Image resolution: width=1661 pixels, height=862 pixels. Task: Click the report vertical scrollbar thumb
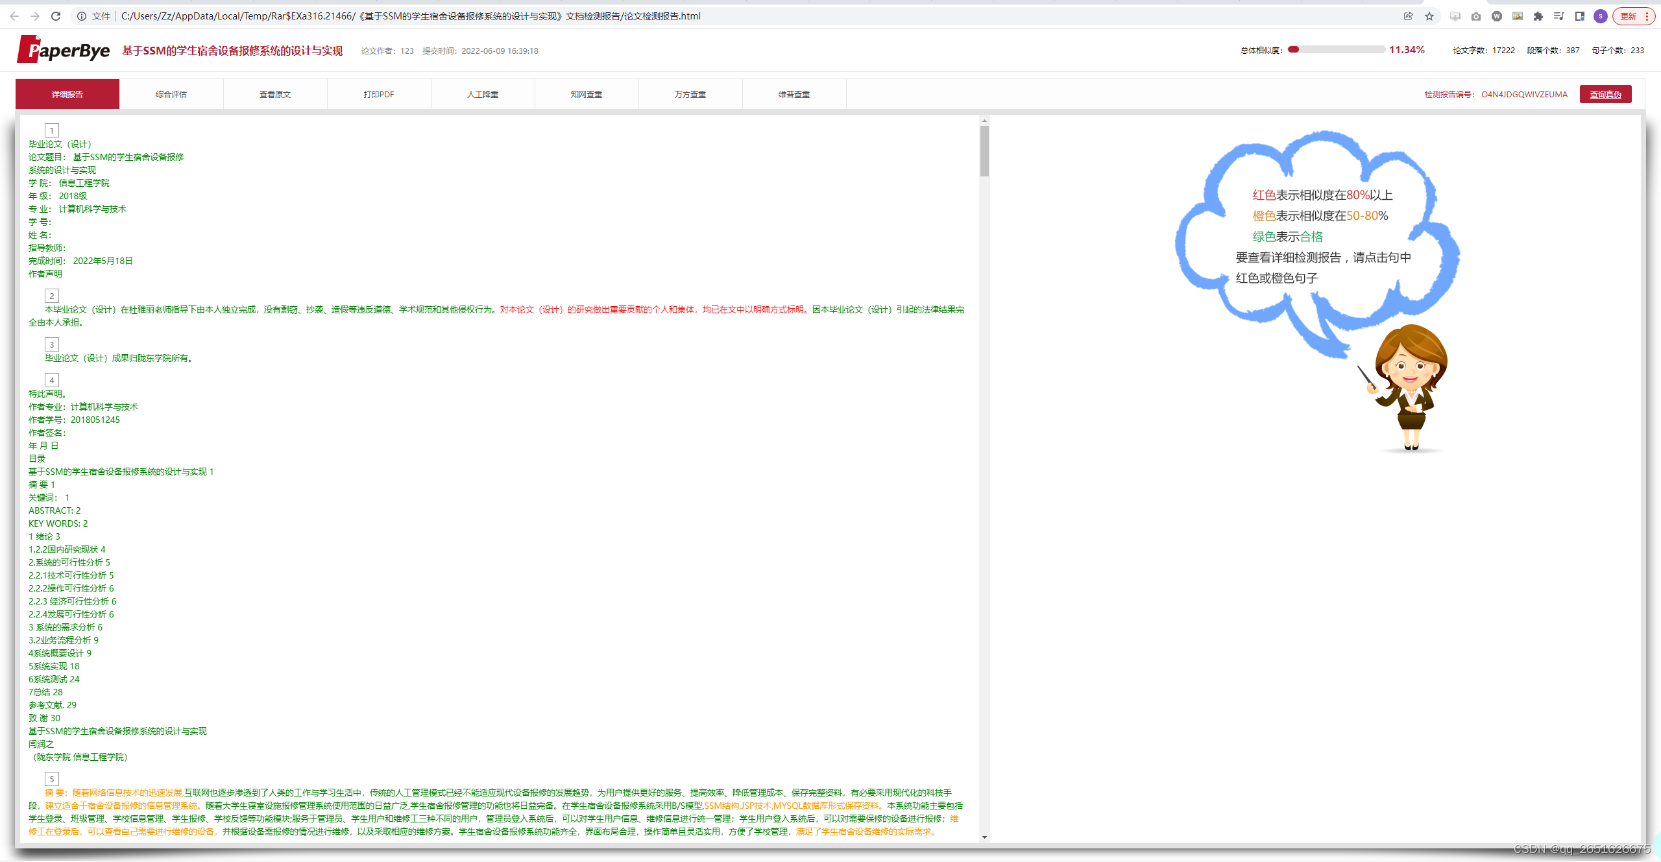pyautogui.click(x=984, y=150)
